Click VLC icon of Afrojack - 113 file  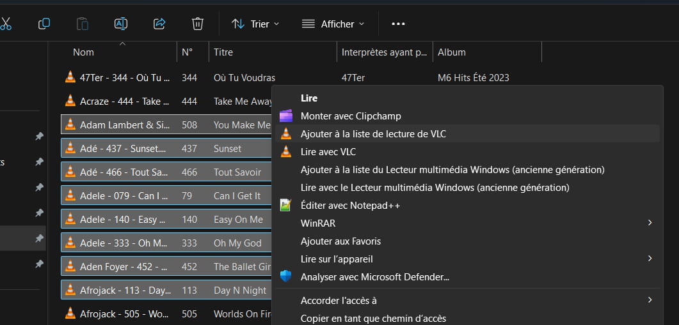[x=70, y=290]
